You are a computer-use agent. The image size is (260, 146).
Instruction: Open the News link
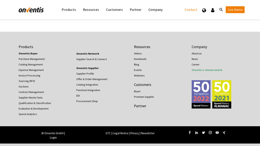pos(195,59)
